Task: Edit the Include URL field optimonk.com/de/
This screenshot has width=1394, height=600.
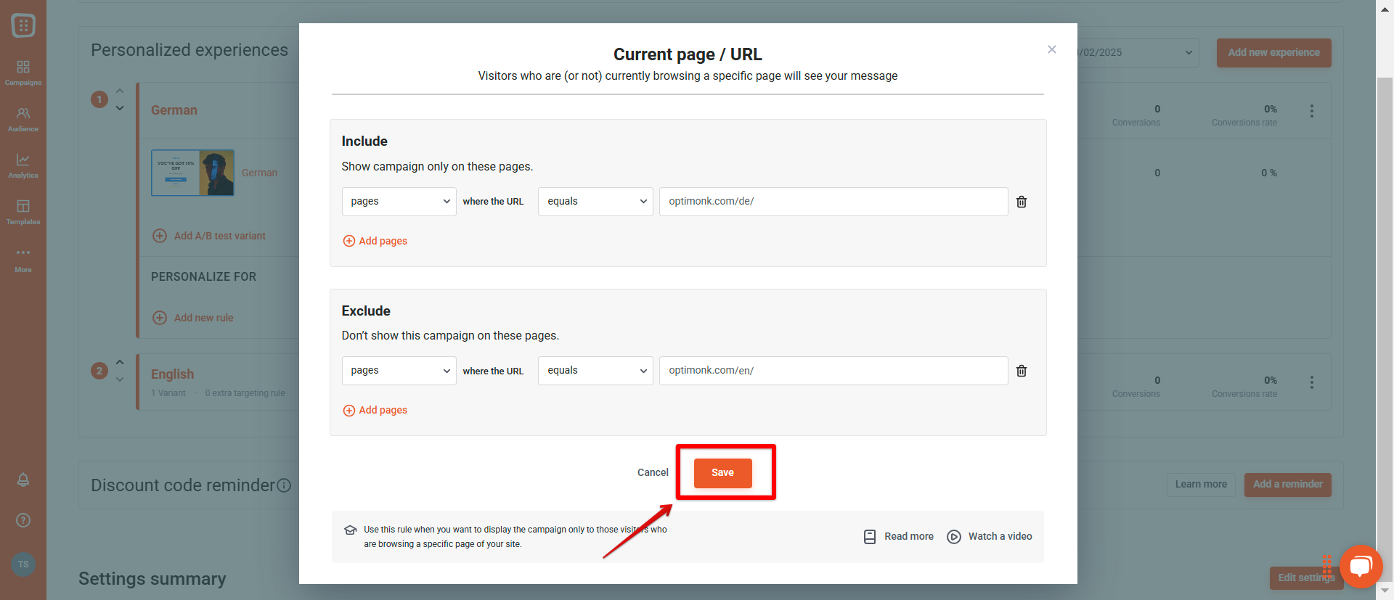Action: pyautogui.click(x=833, y=202)
